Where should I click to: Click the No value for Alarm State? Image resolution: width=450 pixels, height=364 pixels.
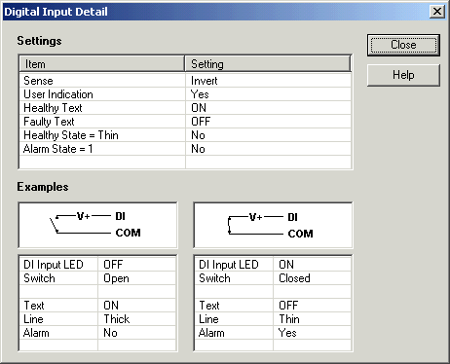[198, 149]
